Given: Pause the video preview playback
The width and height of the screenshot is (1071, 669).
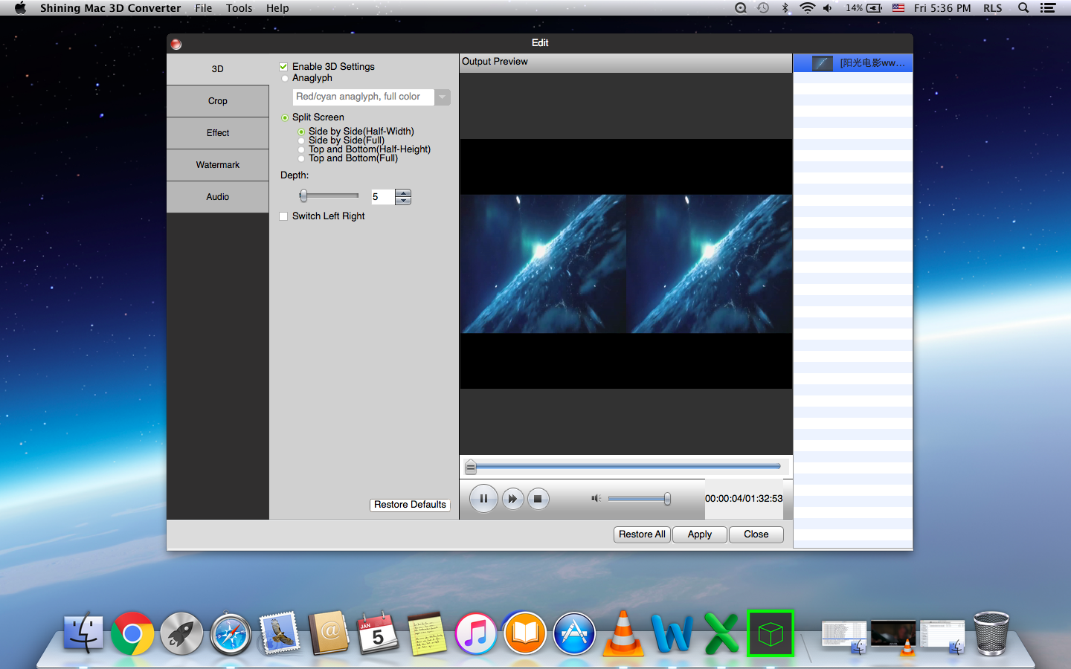Looking at the screenshot, I should [483, 499].
